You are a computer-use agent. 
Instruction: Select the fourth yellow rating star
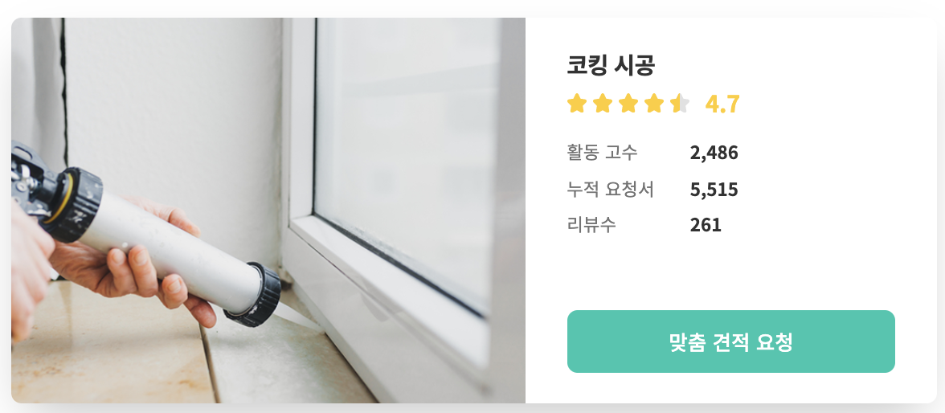[654, 104]
